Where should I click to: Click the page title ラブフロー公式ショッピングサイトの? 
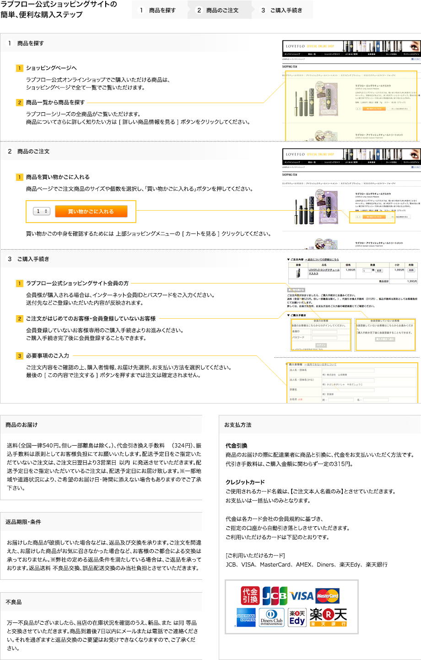point(59,4)
